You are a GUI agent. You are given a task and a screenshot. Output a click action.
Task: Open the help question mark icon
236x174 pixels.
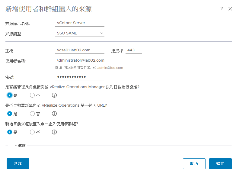click(222, 8)
